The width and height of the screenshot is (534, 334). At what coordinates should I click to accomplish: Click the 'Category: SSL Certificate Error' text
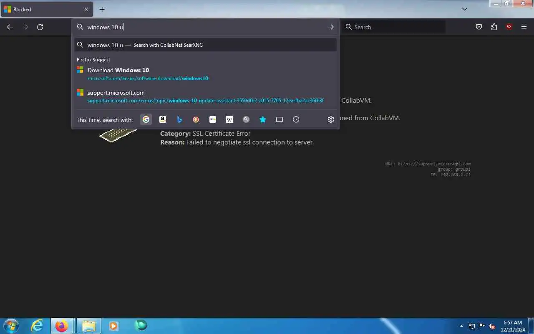pyautogui.click(x=205, y=134)
